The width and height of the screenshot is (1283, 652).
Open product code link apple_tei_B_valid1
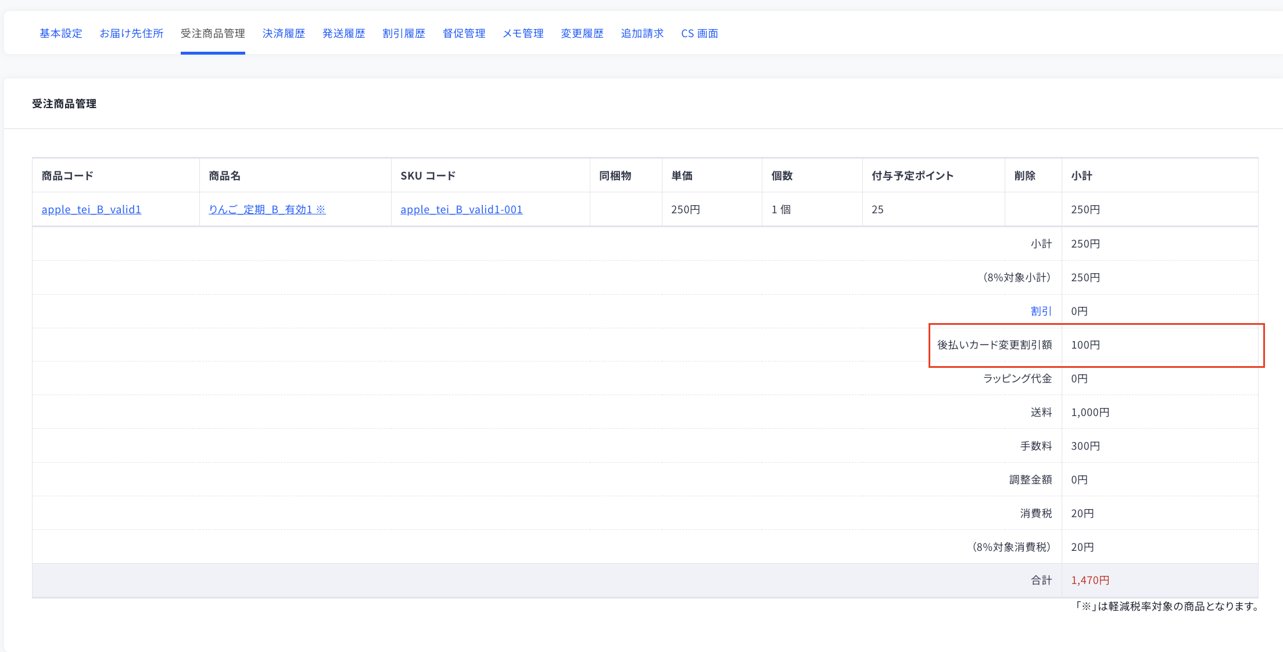click(x=91, y=209)
